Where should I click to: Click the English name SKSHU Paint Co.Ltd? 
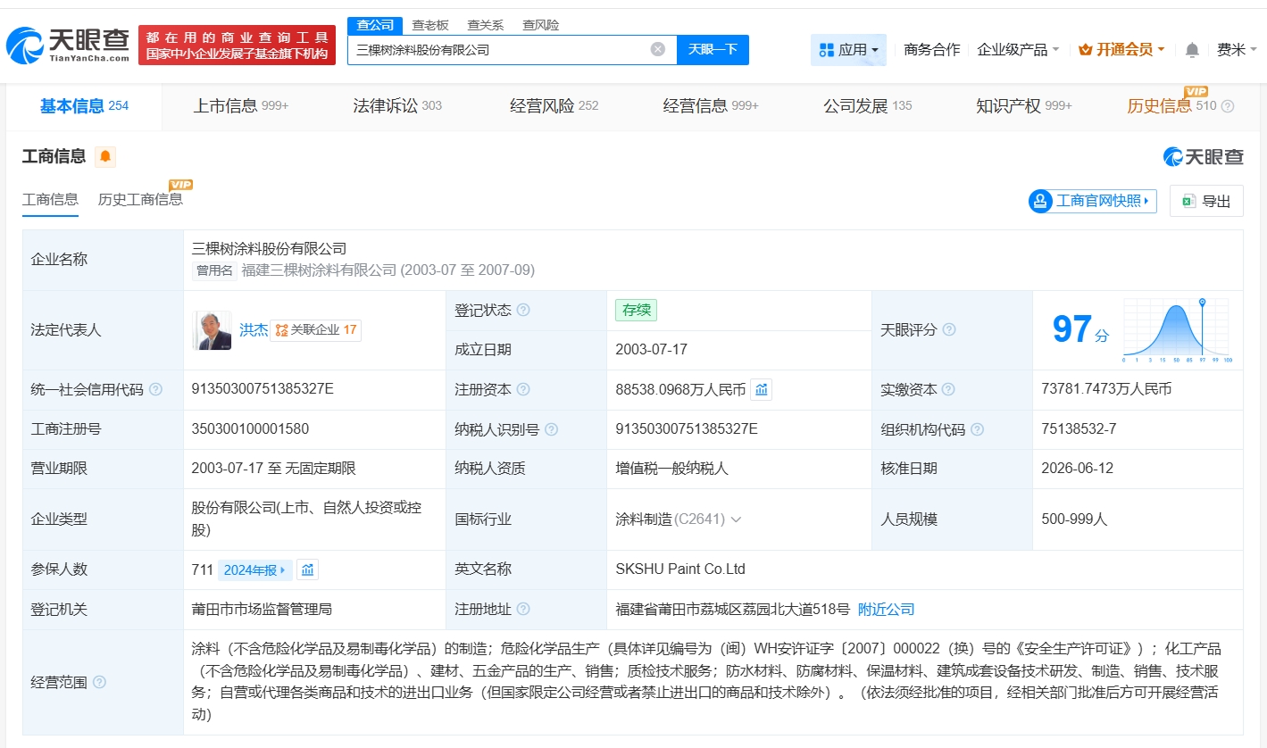click(680, 569)
